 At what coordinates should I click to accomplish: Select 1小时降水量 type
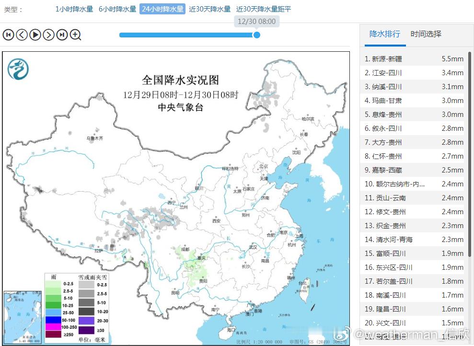point(74,9)
